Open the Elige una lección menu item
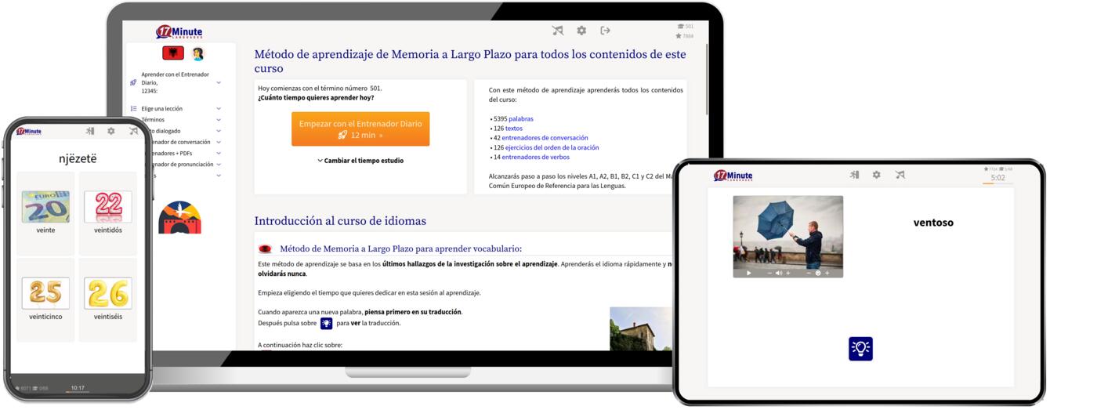Viewport: 1097px width, 417px height. pyautogui.click(x=161, y=109)
